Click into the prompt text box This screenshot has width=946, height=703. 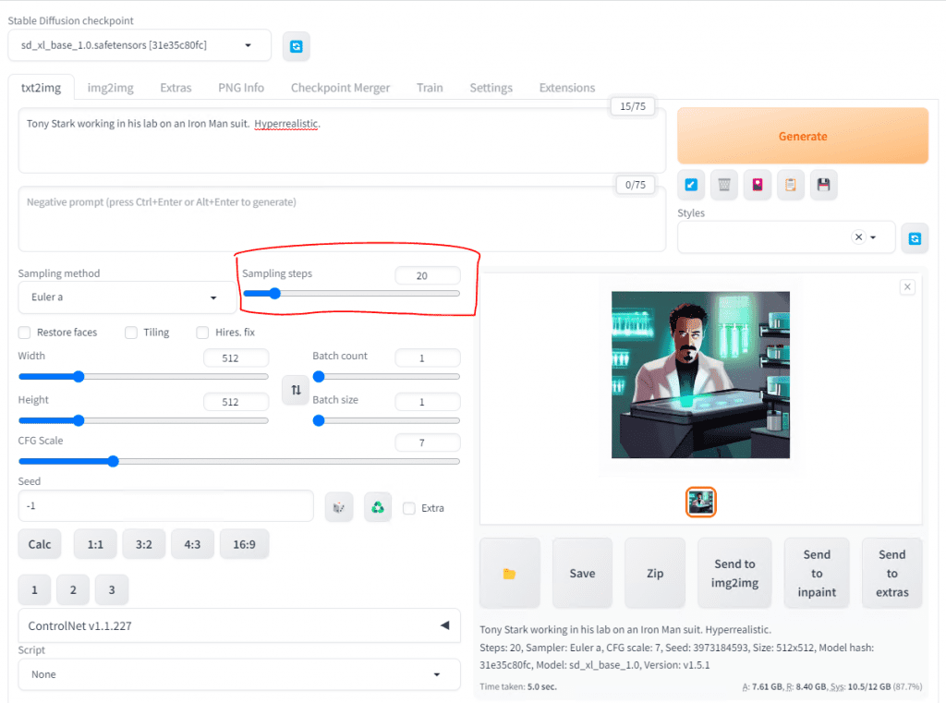click(342, 141)
